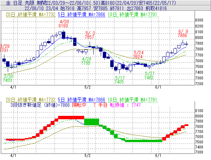This screenshot has height=160, width=211.
Task: Click the '4/1' date label under upper chart
Action: [x=13, y=87]
